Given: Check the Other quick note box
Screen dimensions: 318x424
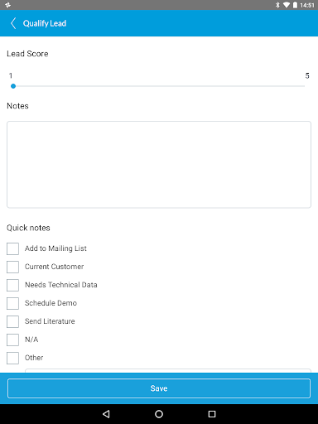Looking at the screenshot, I should tap(12, 358).
